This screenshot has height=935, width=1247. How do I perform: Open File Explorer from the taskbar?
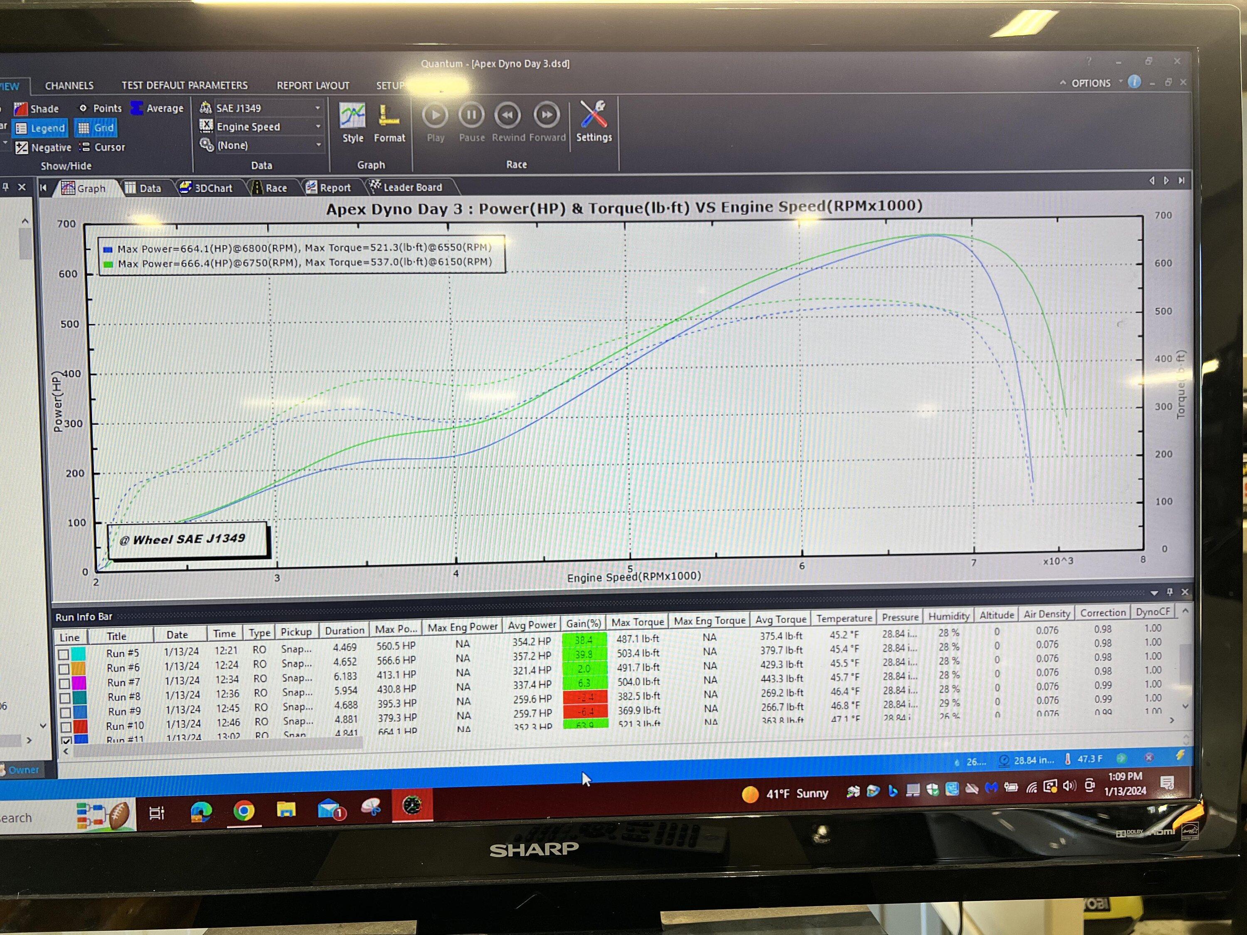(x=286, y=810)
